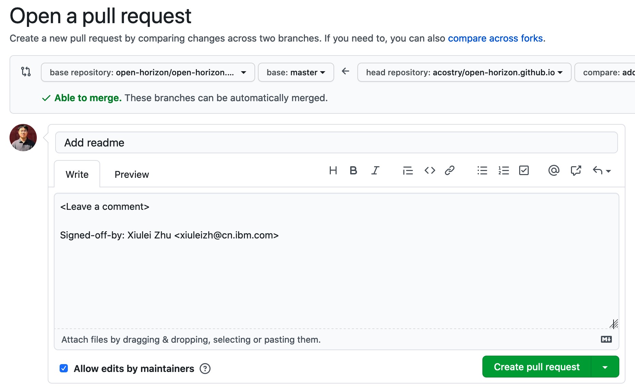Open the base repository dropdown
Screen dimensions: 635x389
click(x=148, y=72)
